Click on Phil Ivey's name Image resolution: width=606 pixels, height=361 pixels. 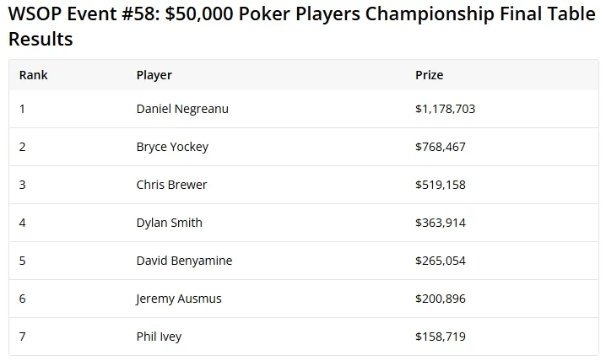click(x=159, y=337)
